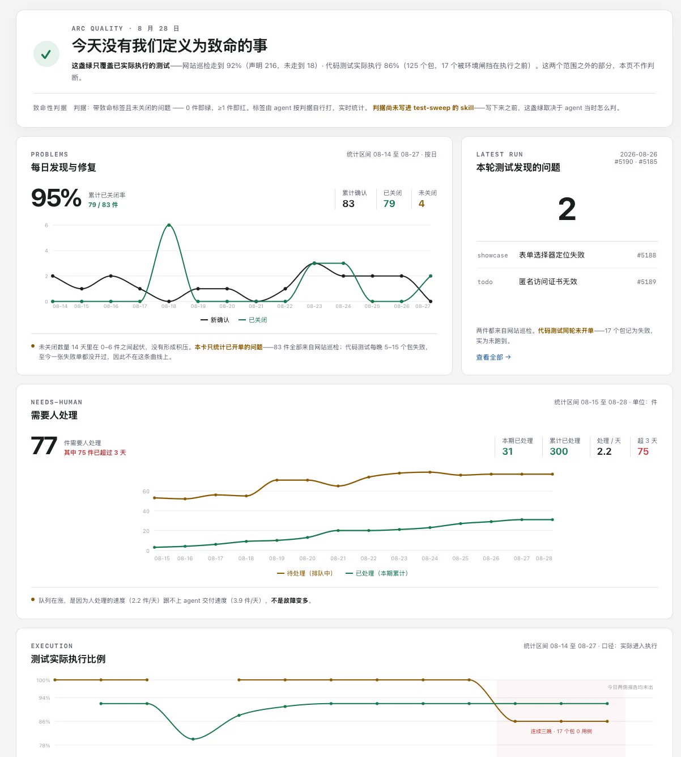681x757 pixels.
Task: Toggle the 已关闭 legend series
Action: point(253,320)
